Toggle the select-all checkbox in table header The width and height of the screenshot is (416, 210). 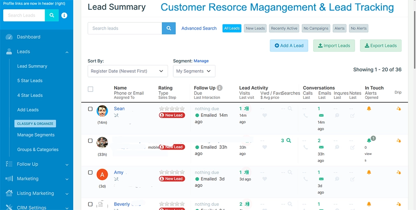tap(90, 89)
